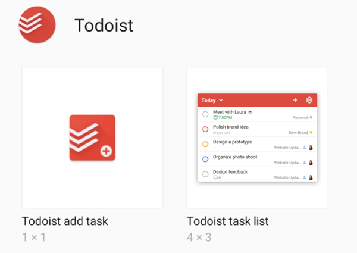Select the Todoist add task widget icon
The width and height of the screenshot is (357, 253).
(92, 138)
